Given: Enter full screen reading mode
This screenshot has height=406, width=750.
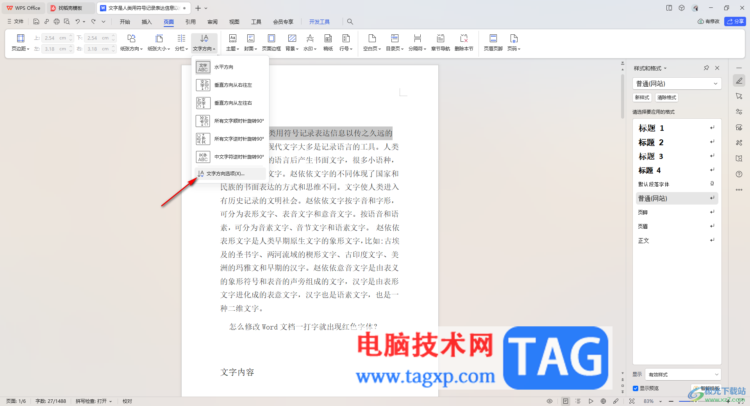Looking at the screenshot, I should pos(632,401).
